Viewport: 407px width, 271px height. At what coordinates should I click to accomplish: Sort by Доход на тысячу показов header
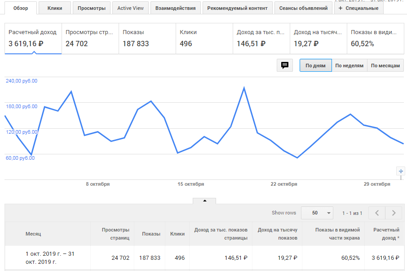(278, 234)
